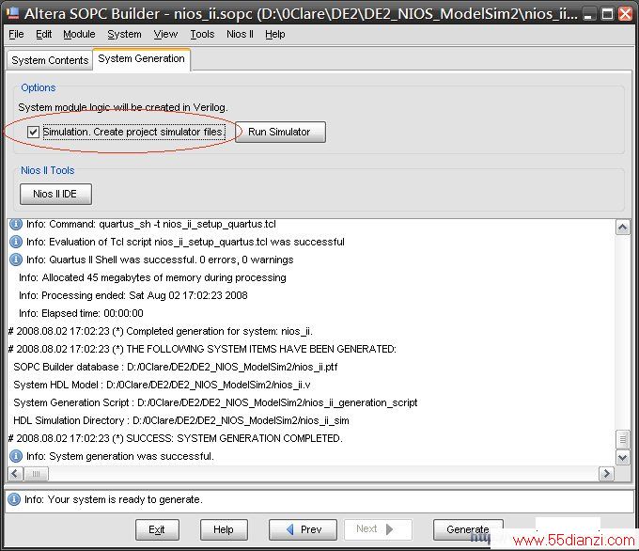Toggle the Simulation create project simulator files checkbox
The image size is (639, 551).
click(33, 132)
